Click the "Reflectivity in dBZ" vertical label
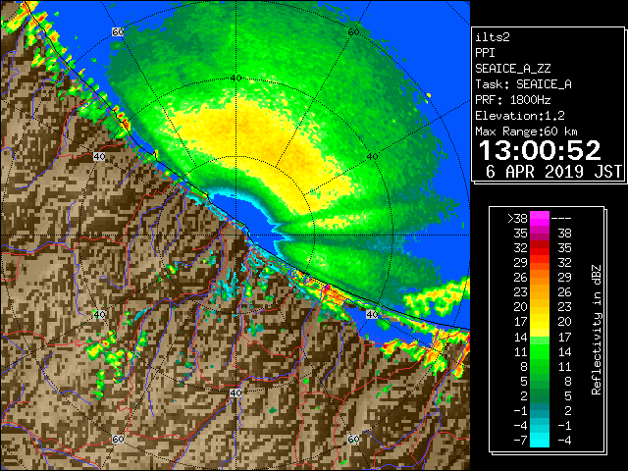Screen dimensions: 628x471 click(x=597, y=330)
